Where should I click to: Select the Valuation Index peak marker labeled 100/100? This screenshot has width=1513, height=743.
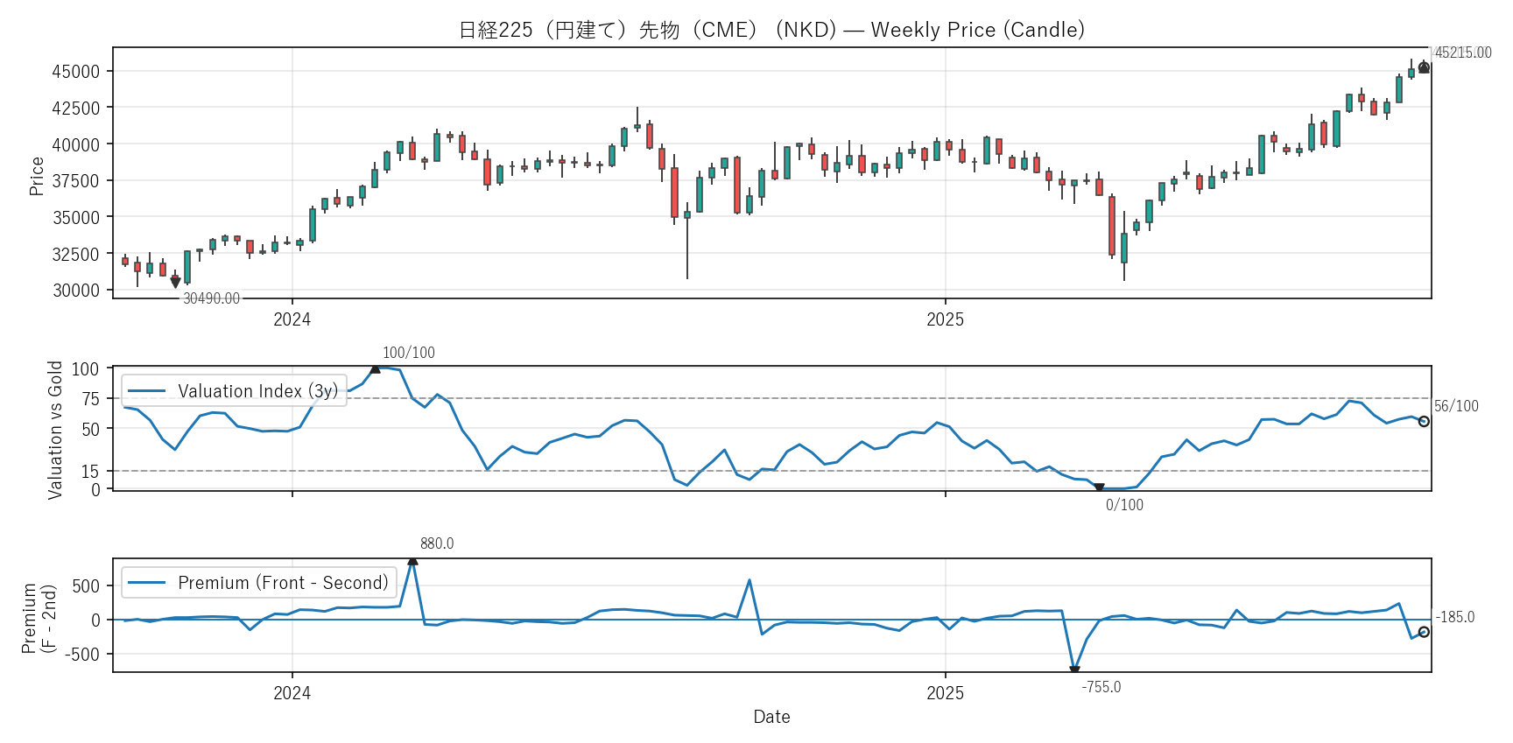pyautogui.click(x=375, y=368)
